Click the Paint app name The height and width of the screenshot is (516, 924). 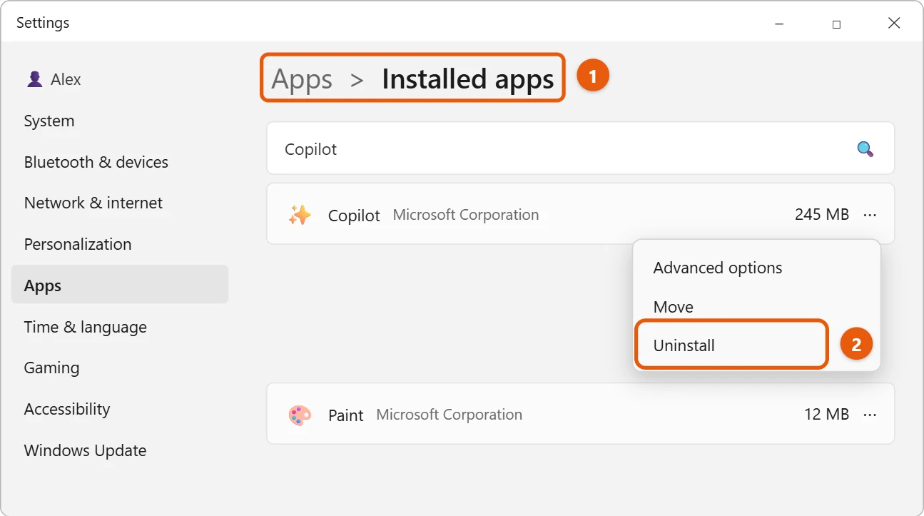[346, 415]
